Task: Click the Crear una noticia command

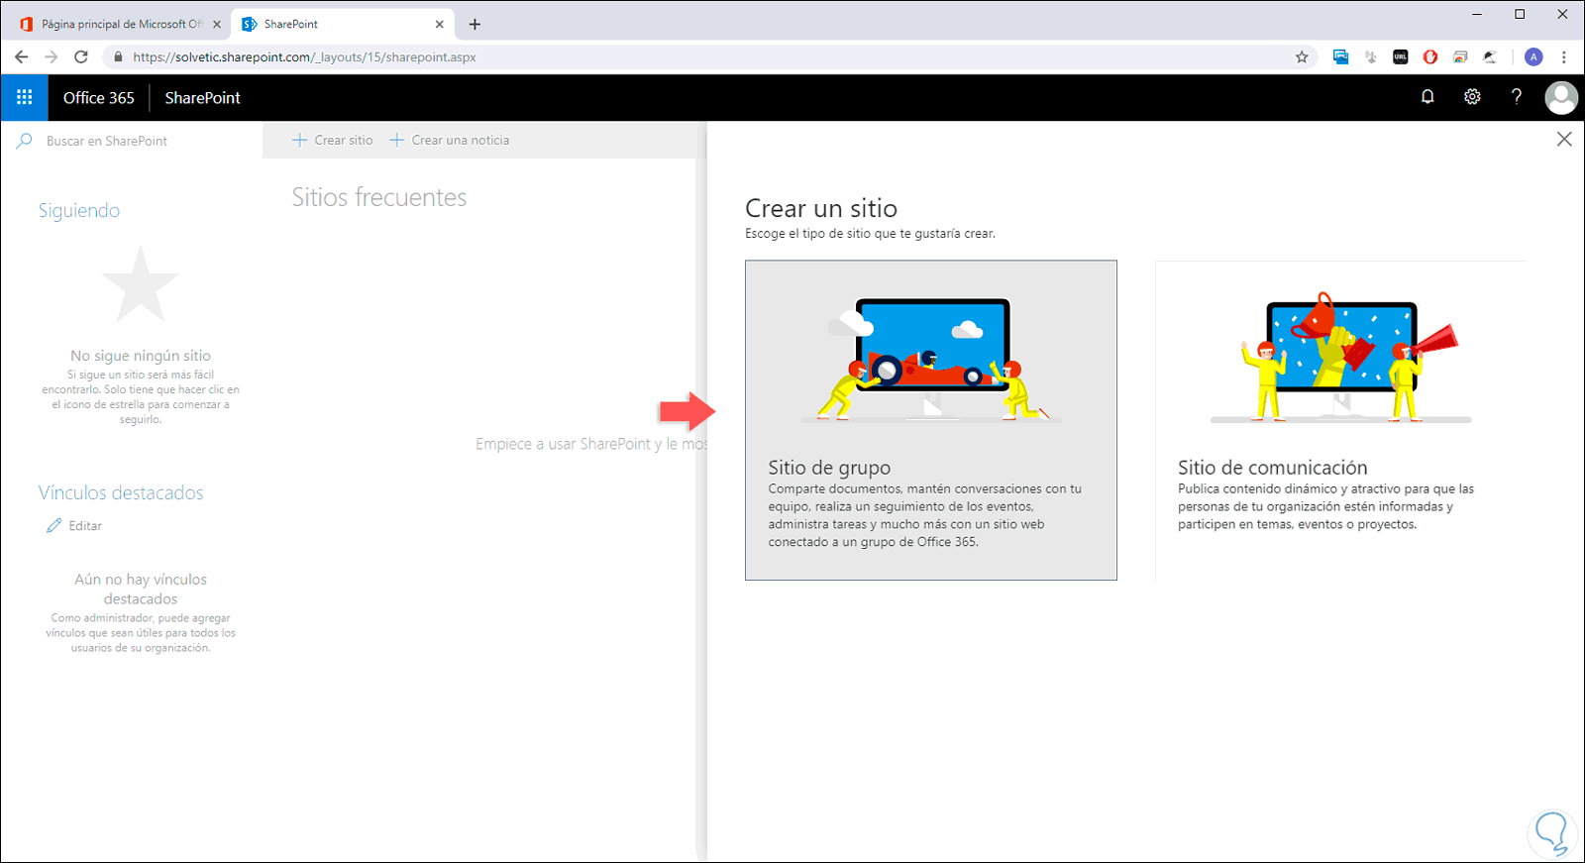Action: tap(450, 141)
